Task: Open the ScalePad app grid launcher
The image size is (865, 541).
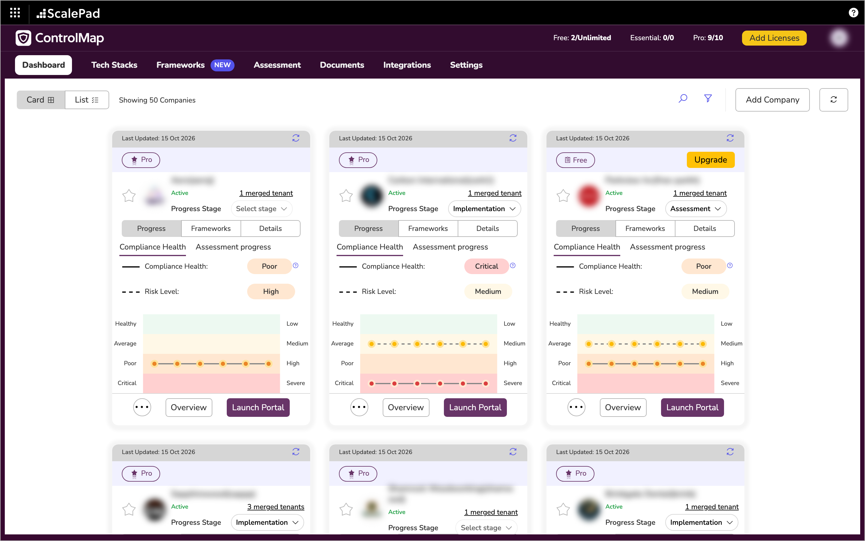Action: tap(15, 13)
